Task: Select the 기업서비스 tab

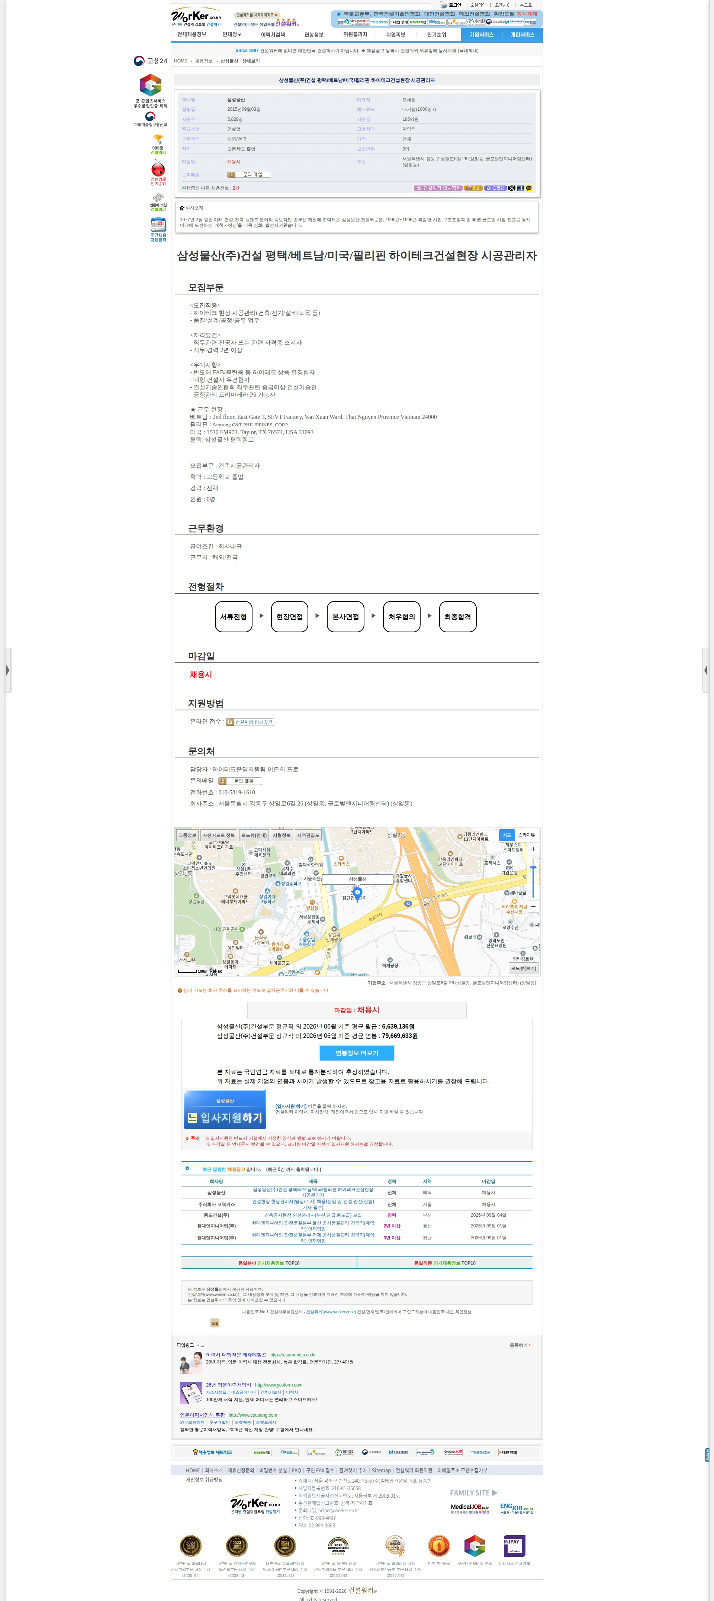Action: coord(481,35)
